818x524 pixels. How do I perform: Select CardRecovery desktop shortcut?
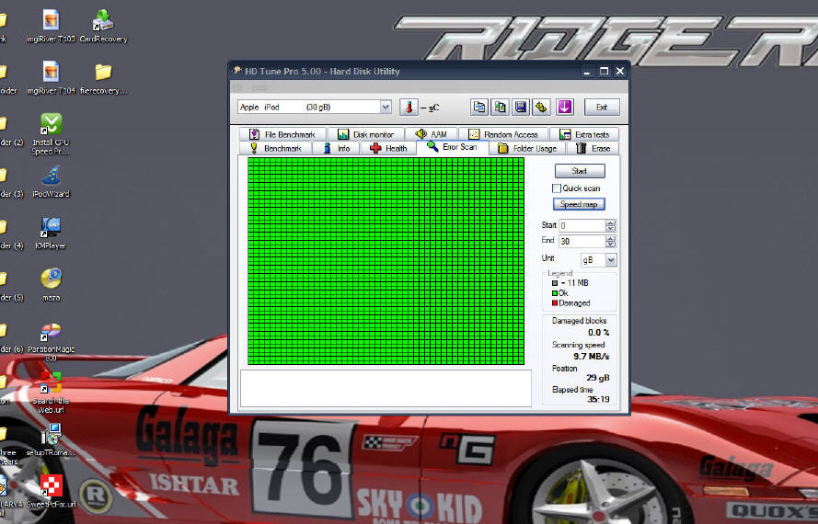(103, 26)
